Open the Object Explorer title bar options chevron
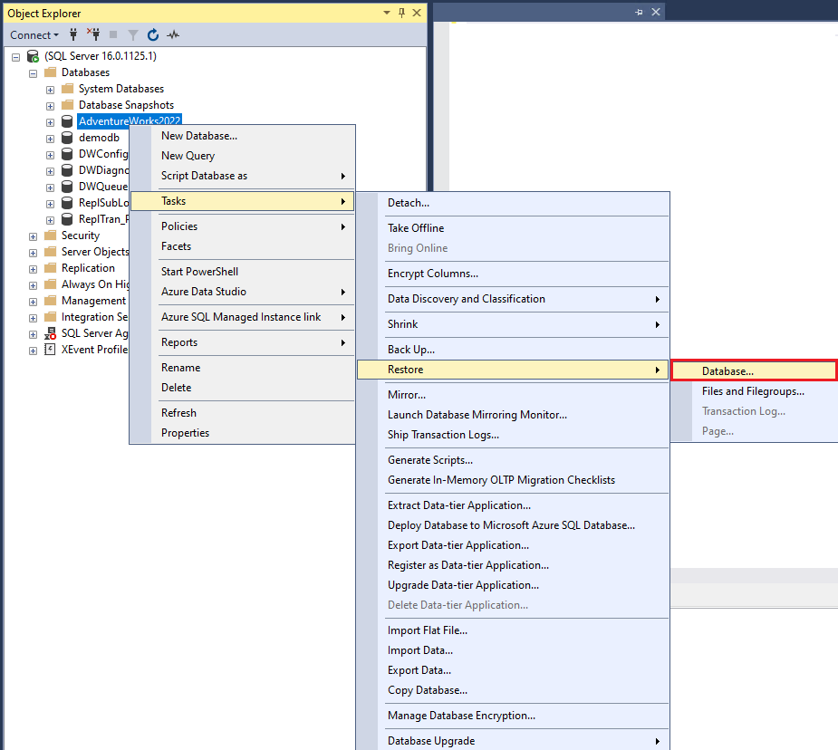Screen dimensions: 838x750 tap(386, 13)
